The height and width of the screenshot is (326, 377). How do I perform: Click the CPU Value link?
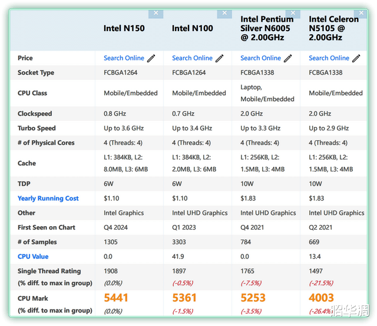click(x=33, y=257)
